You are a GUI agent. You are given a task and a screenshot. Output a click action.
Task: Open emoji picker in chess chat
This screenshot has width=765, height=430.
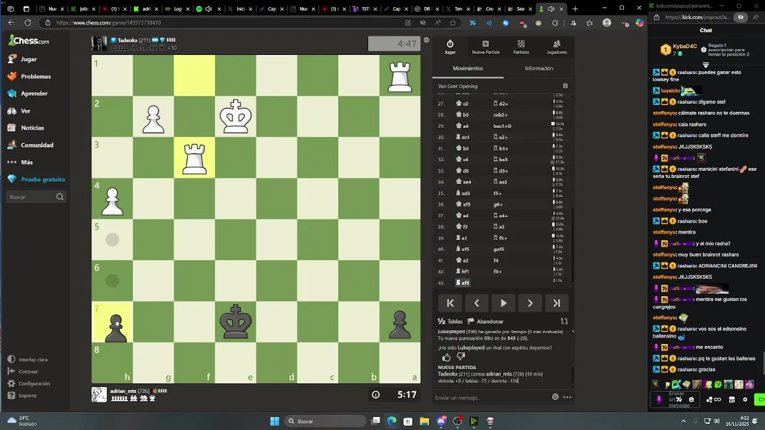[555, 397]
